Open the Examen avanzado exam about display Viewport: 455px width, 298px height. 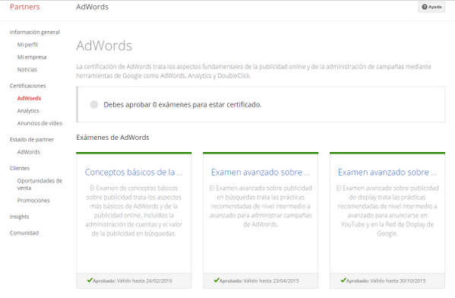(387, 173)
